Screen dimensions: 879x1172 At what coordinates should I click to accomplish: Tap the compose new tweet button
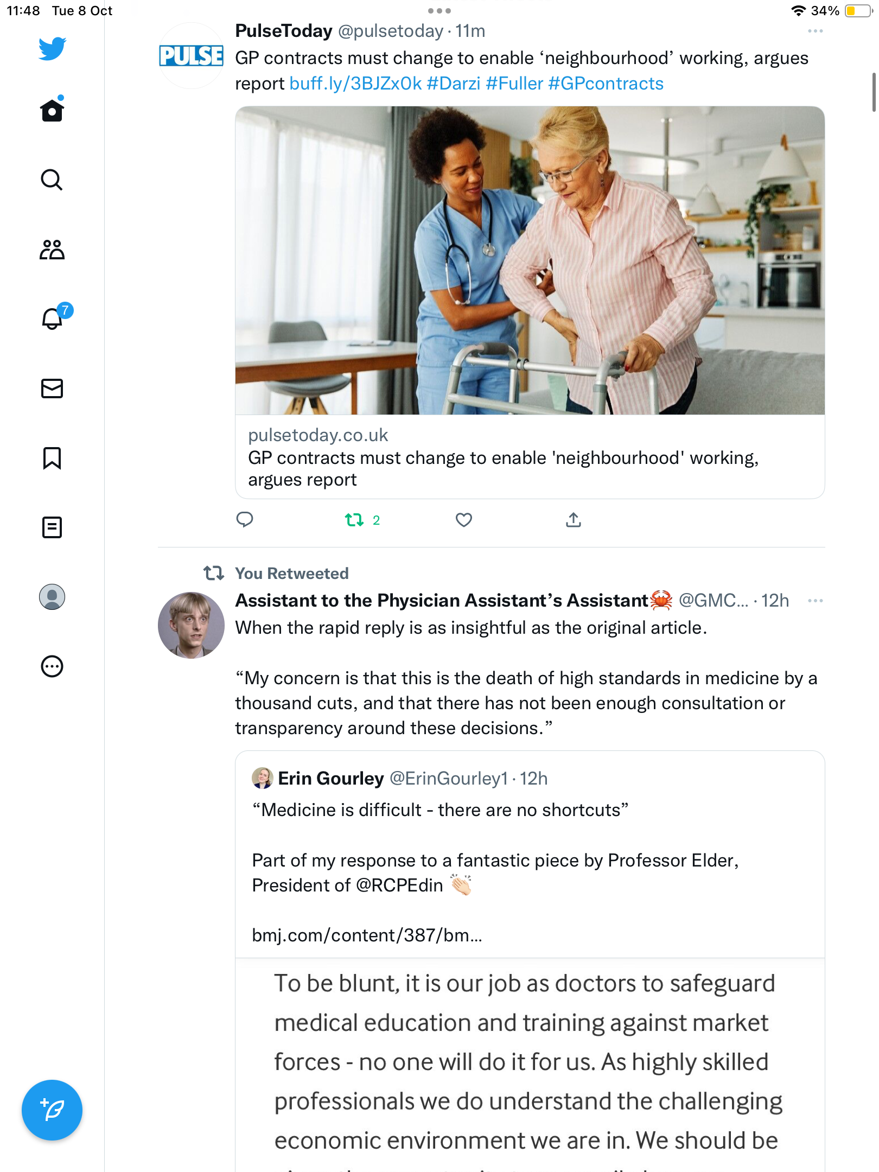[x=52, y=1110]
